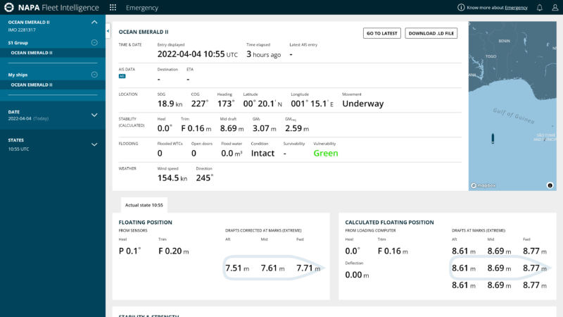Click the stability Mid draft 8.69 m value
The height and width of the screenshot is (317, 563).
pyautogui.click(x=232, y=128)
